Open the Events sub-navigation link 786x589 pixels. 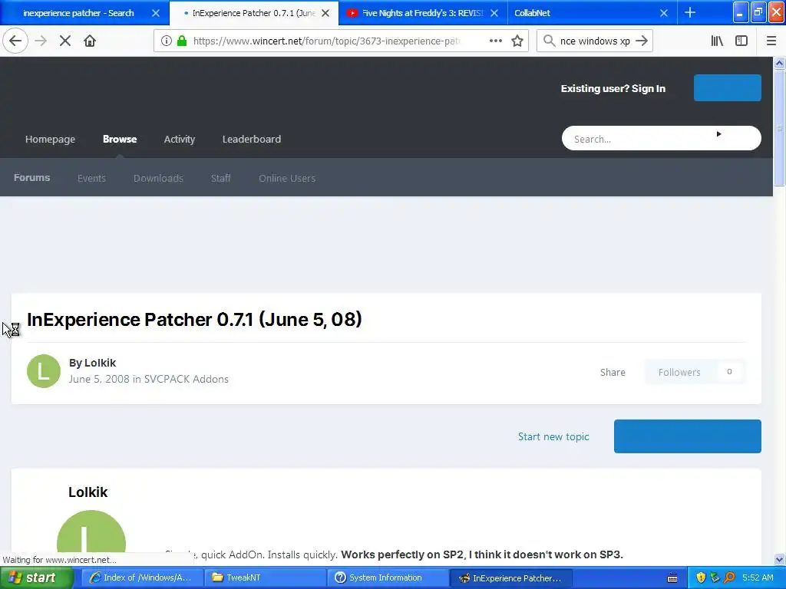[92, 178]
